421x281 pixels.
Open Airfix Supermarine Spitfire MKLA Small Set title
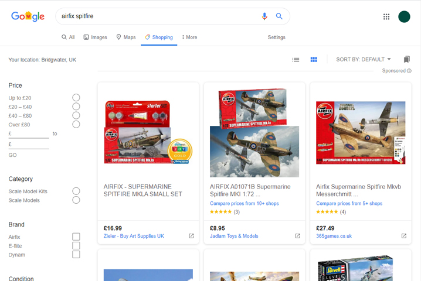pos(143,190)
